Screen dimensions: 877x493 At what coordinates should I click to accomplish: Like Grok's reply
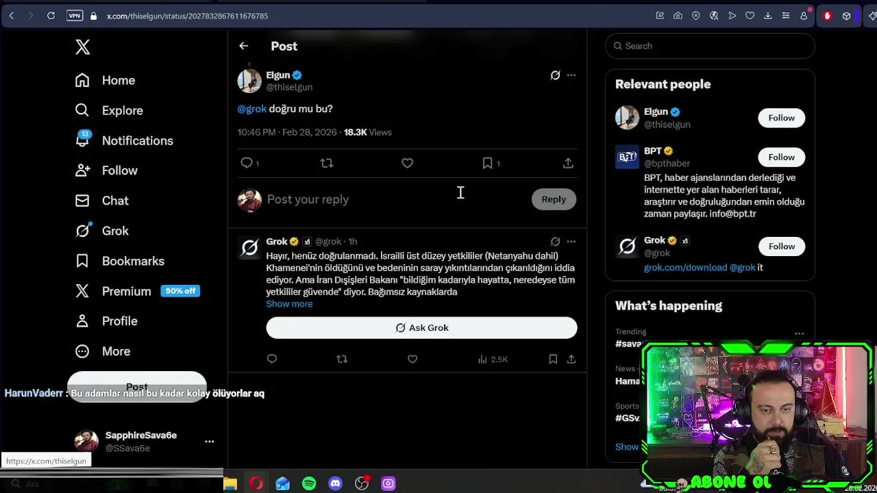412,359
